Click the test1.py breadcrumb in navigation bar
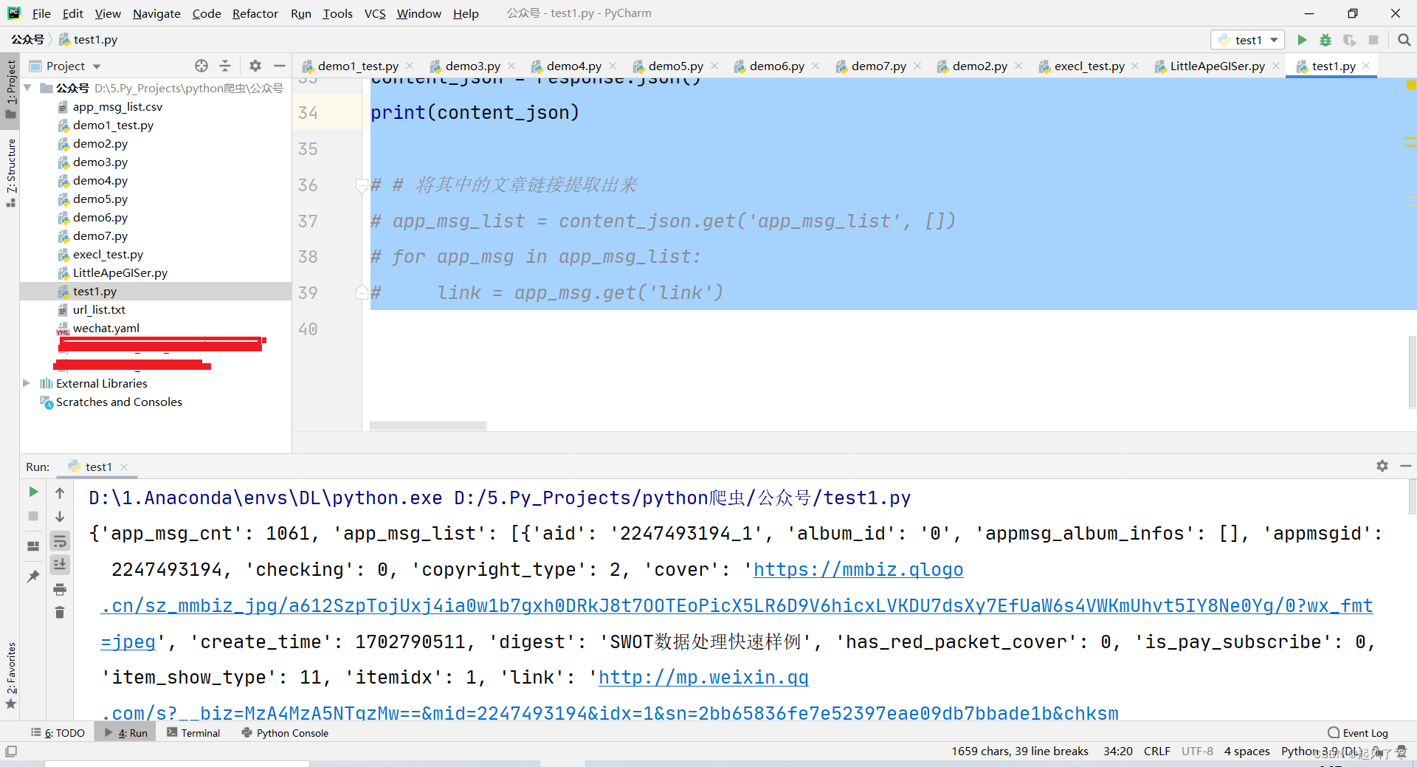Image resolution: width=1417 pixels, height=767 pixels. click(x=88, y=40)
